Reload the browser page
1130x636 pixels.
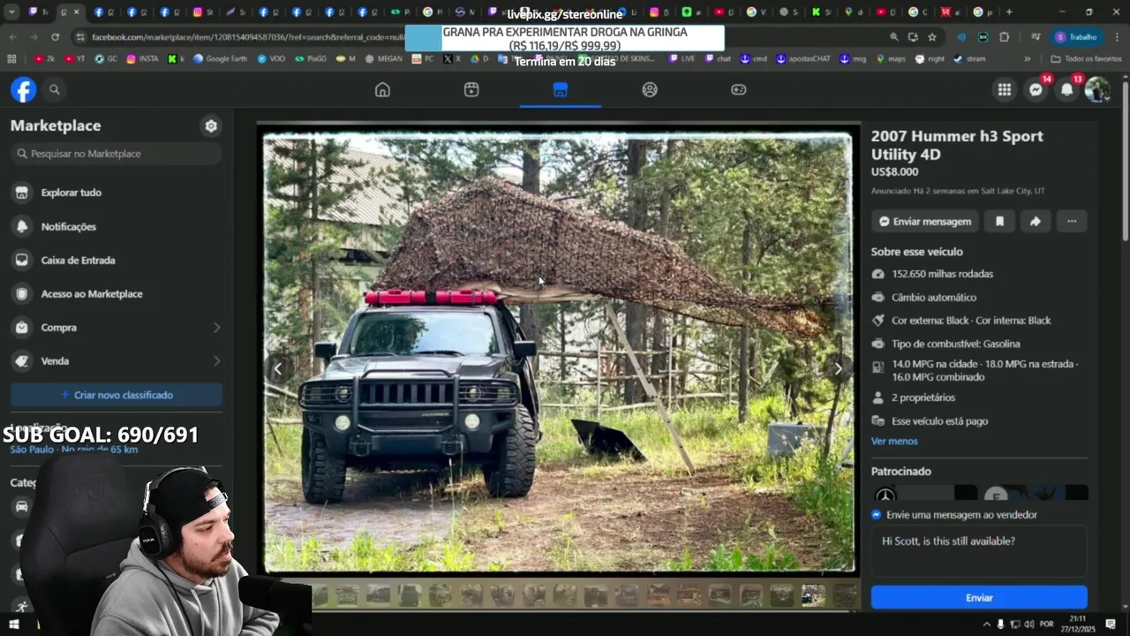(55, 37)
